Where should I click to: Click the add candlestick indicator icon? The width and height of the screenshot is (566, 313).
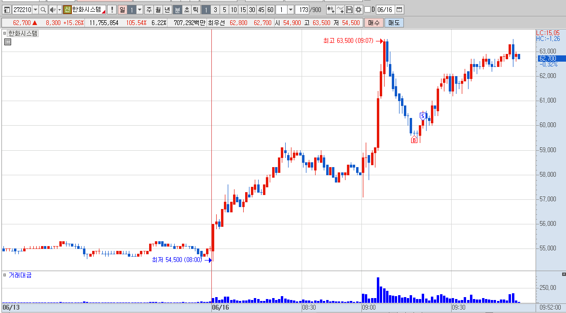[330, 10]
